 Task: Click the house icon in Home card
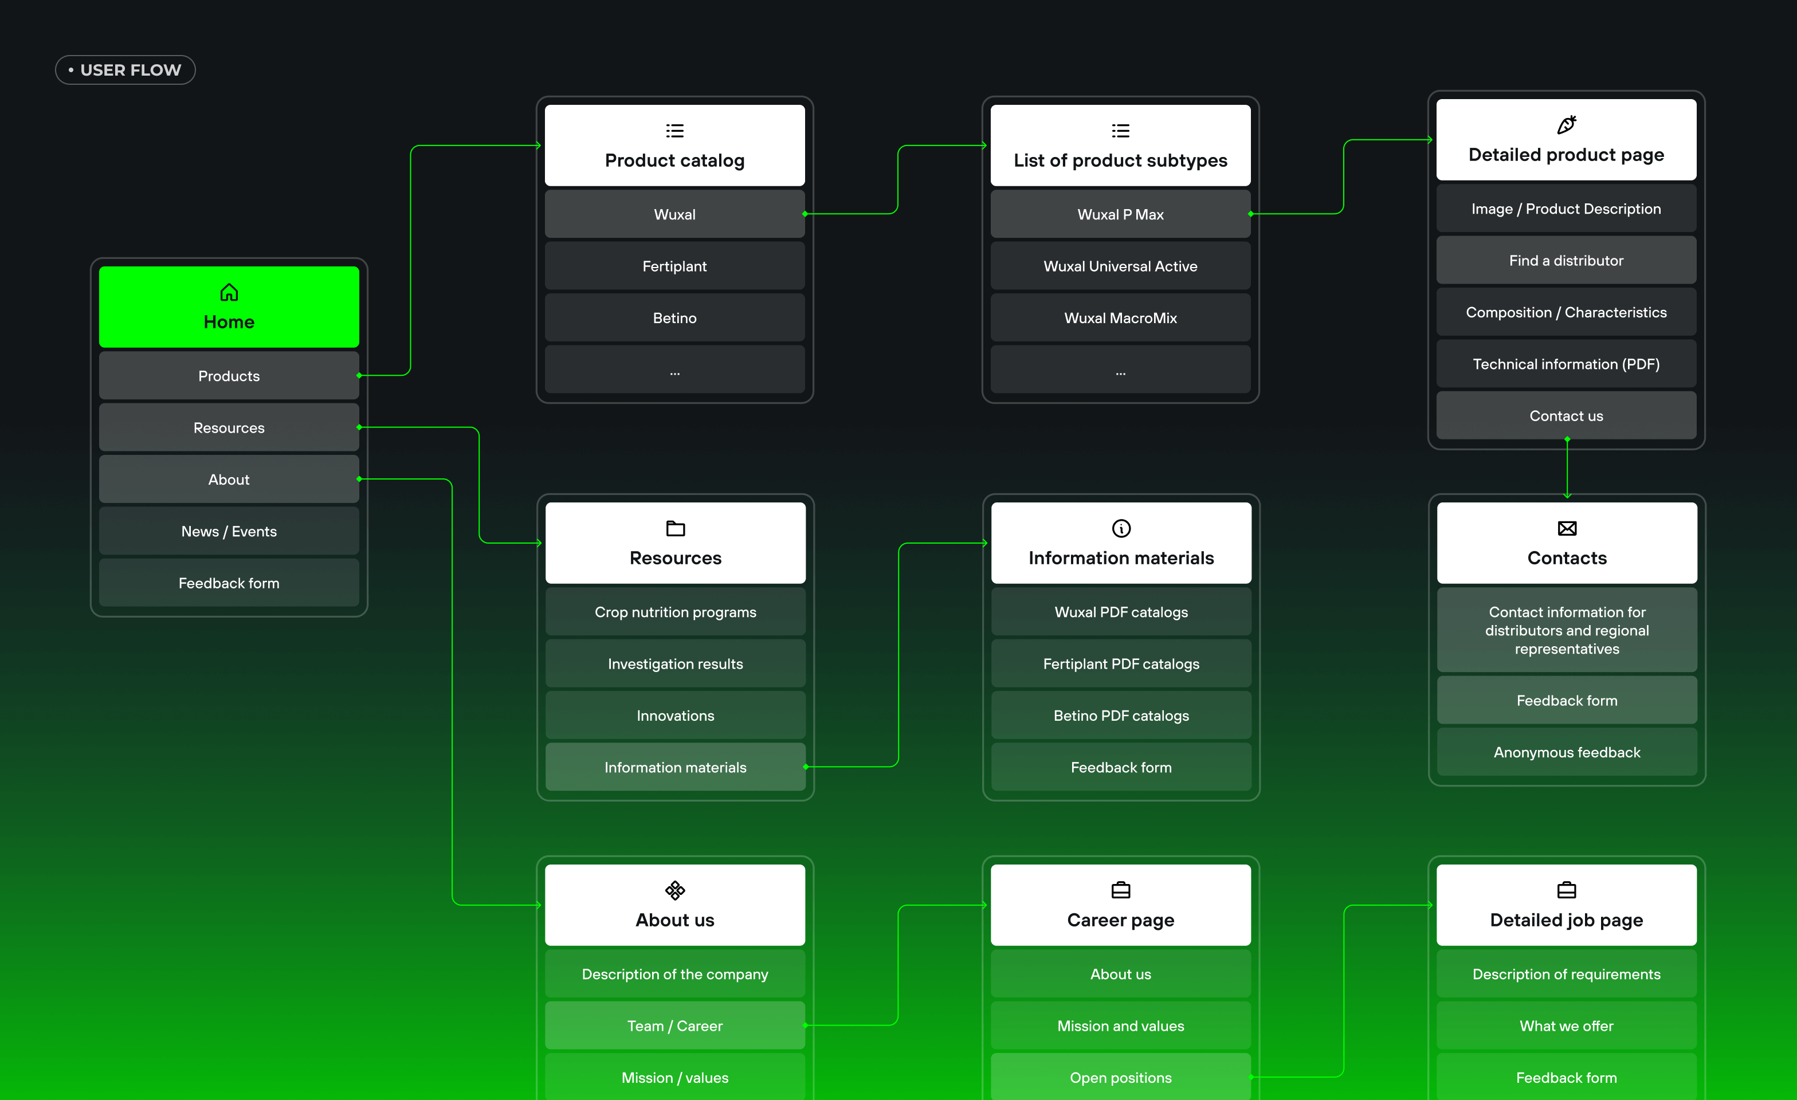229,292
